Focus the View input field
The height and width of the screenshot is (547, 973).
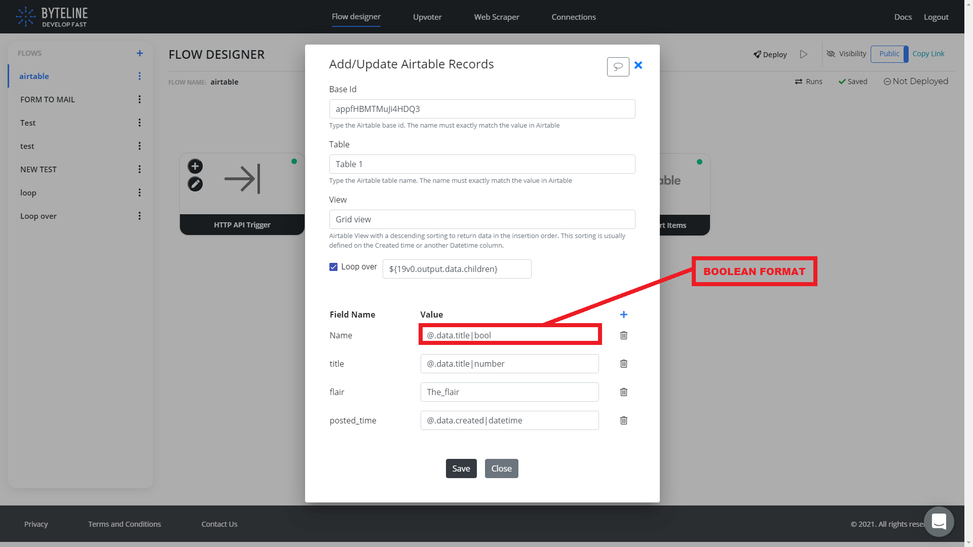[x=482, y=219]
